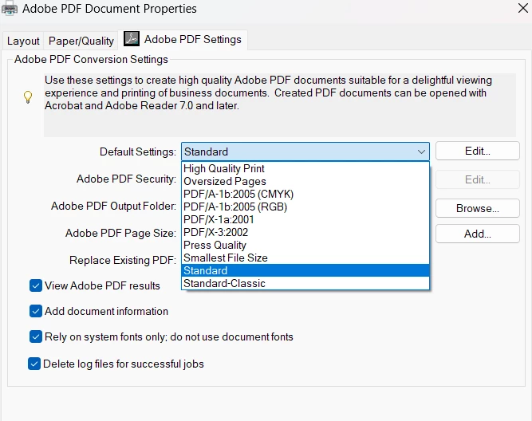
Task: Click Edit button beside Default Settings
Action: pyautogui.click(x=478, y=151)
